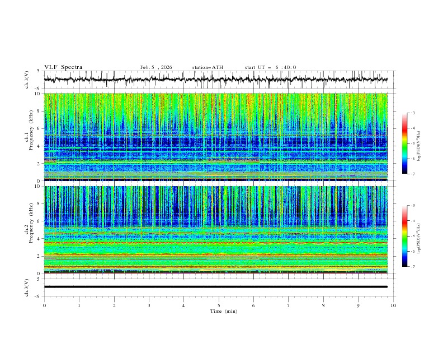The image size is (443, 343).
Task: Click the "ch.3(V)" axis label
Action: [27, 288]
